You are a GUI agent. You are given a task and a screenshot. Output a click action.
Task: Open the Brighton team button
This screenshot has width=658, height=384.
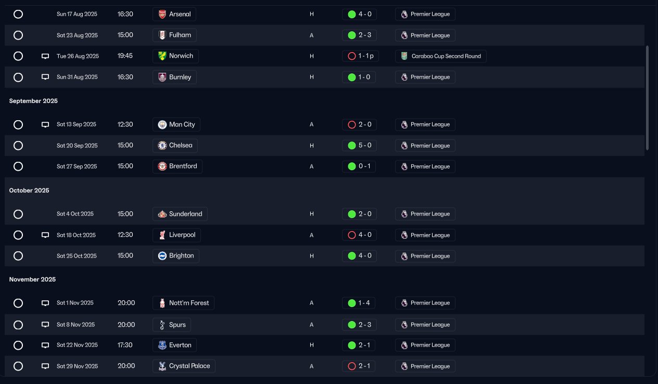tap(176, 256)
